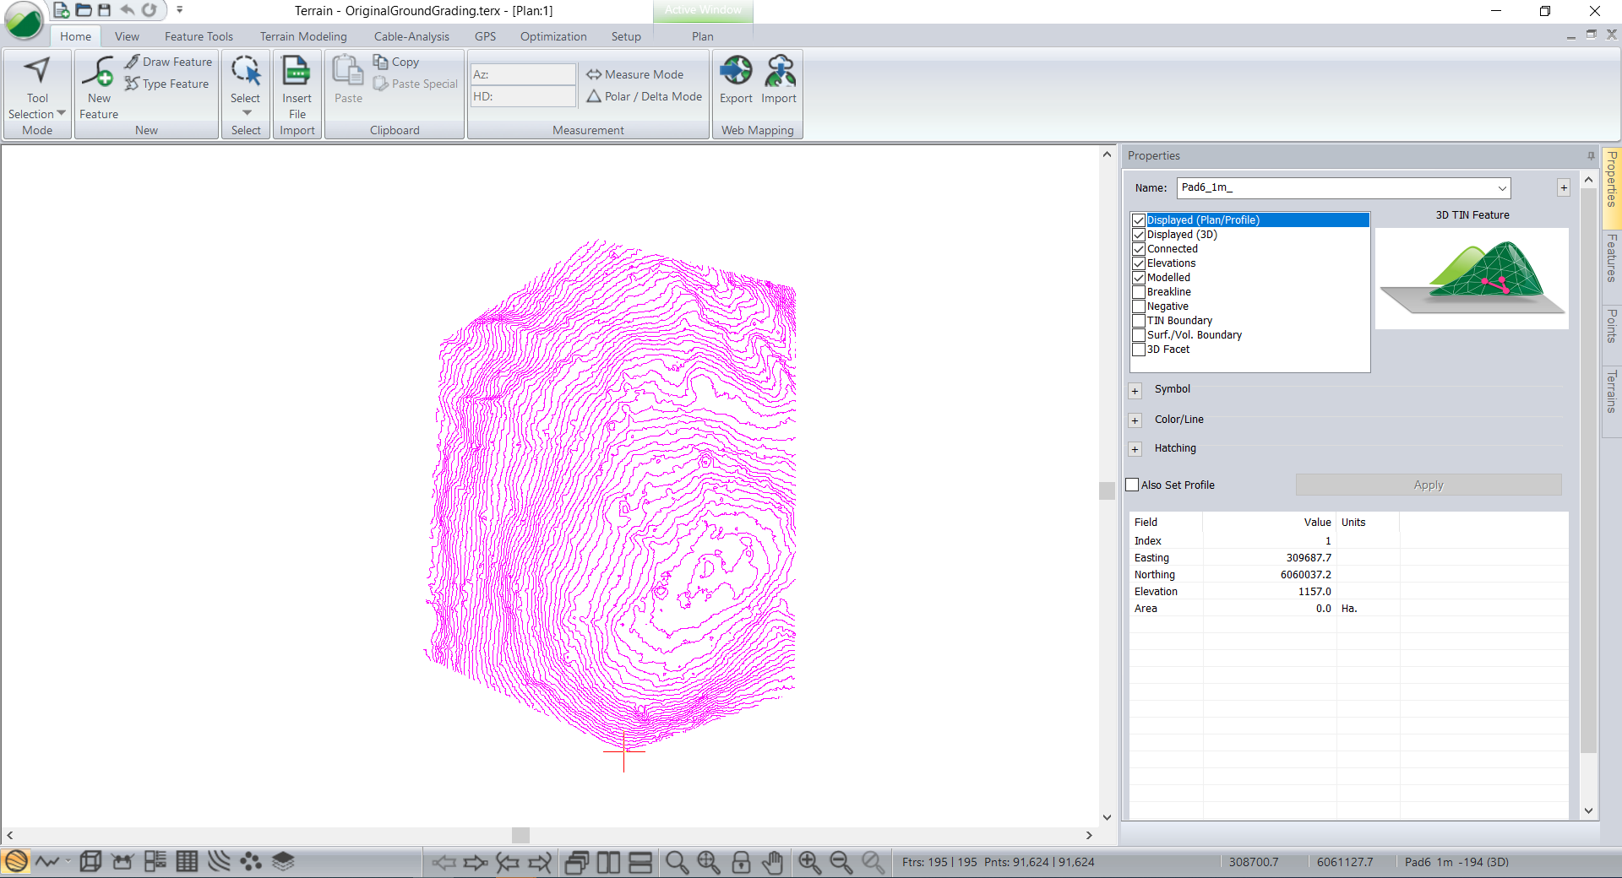The width and height of the screenshot is (1622, 878).
Task: Click the Apply button
Action: (1429, 485)
